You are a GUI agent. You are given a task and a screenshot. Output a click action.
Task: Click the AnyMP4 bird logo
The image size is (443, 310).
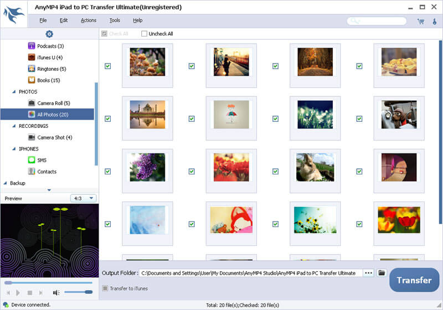coord(13,15)
